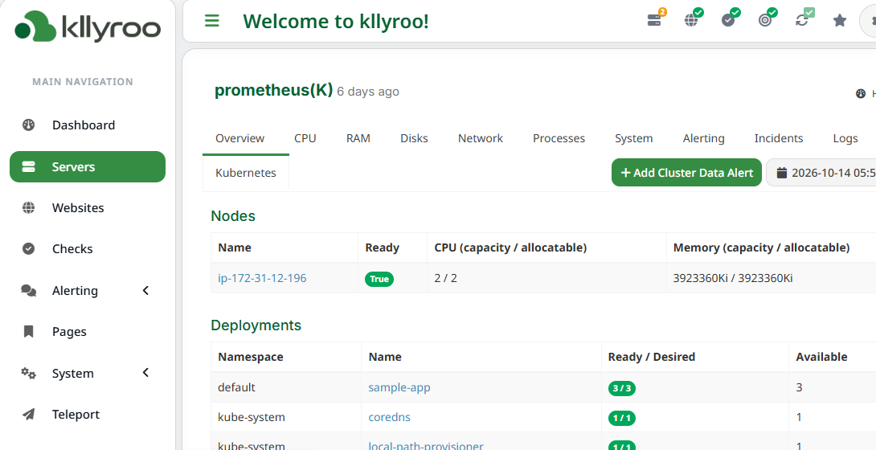Screen dimensions: 876x450
Task: Open target status icon in header
Action: coord(765,20)
